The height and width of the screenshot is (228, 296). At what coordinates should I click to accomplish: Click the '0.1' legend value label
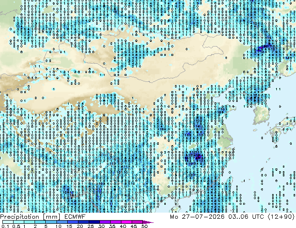pyautogui.click(x=5, y=226)
